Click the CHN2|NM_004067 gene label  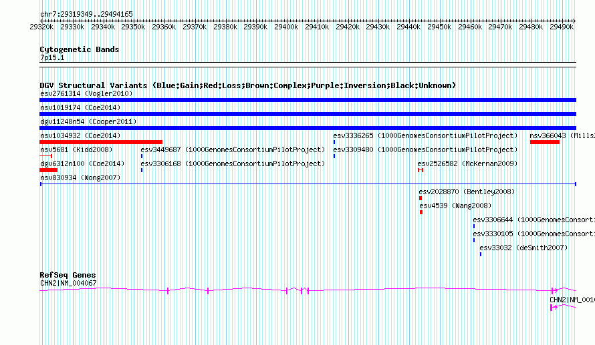[x=68, y=283]
